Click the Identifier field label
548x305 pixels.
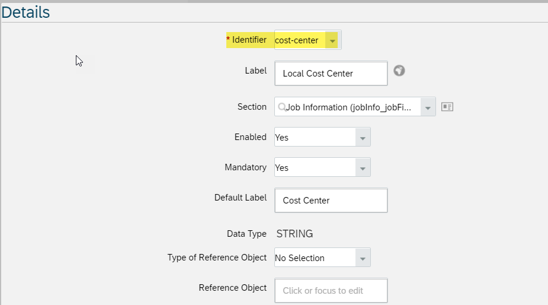point(249,40)
